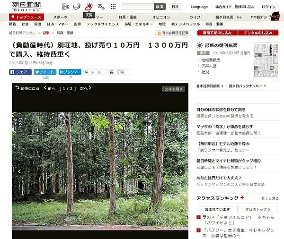Open 社会 submenu link

[x=25, y=24]
